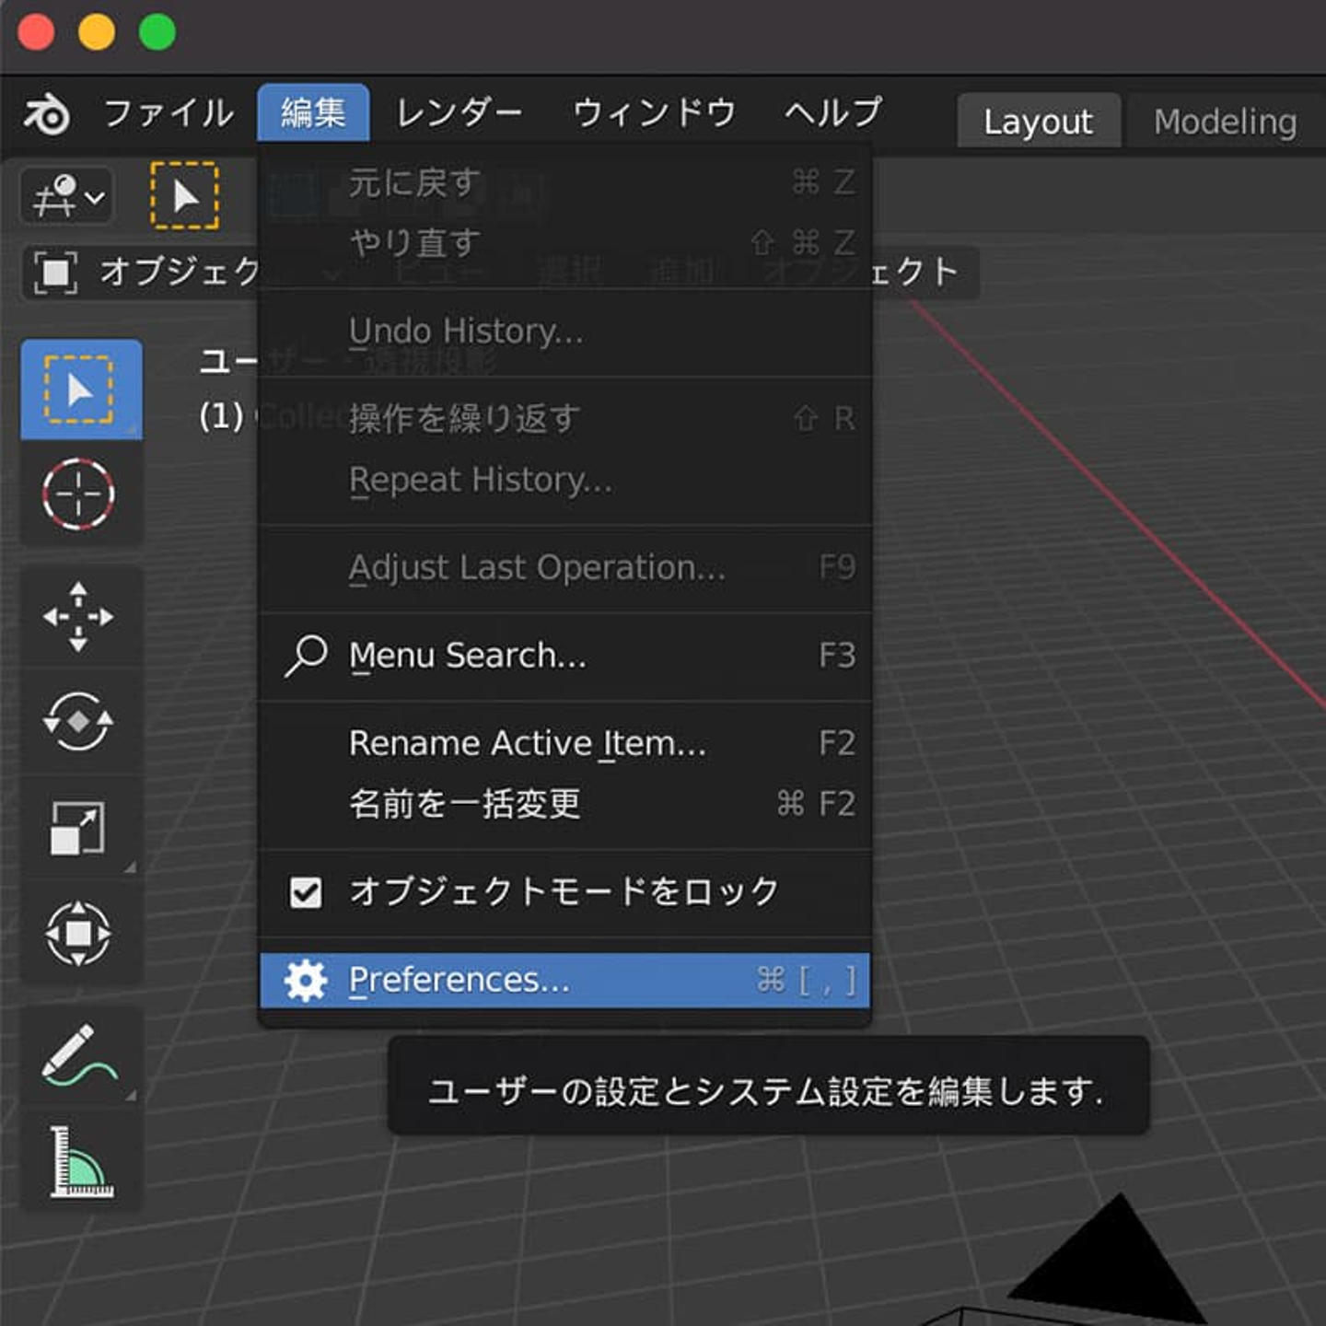Image resolution: width=1326 pixels, height=1326 pixels.
Task: Click the magnifier icon beside Menu Search
Action: [x=306, y=656]
